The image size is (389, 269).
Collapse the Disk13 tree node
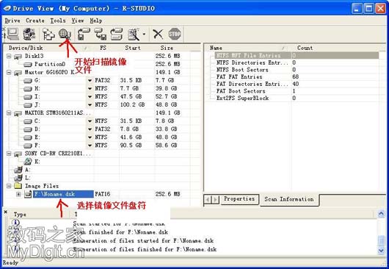(9, 56)
